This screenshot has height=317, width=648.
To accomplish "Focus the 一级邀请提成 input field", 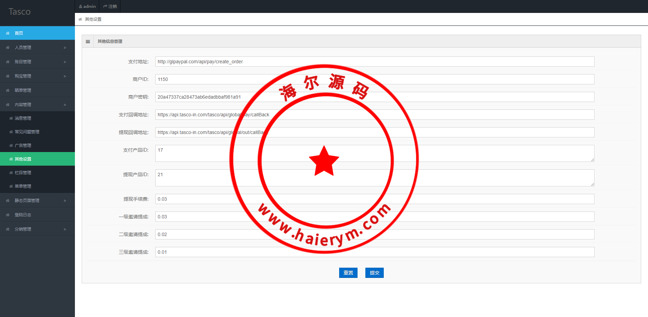I will coord(375,217).
